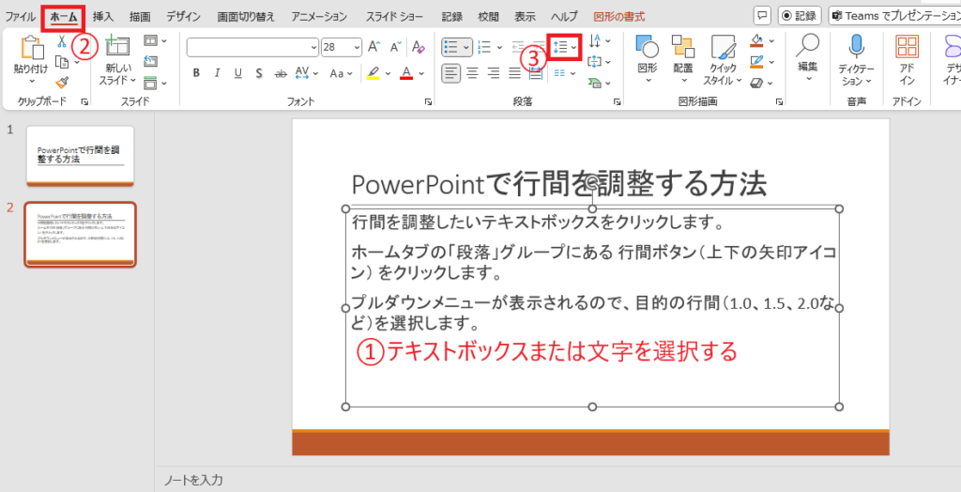
Task: Click the decrease indent icon
Action: 518,47
